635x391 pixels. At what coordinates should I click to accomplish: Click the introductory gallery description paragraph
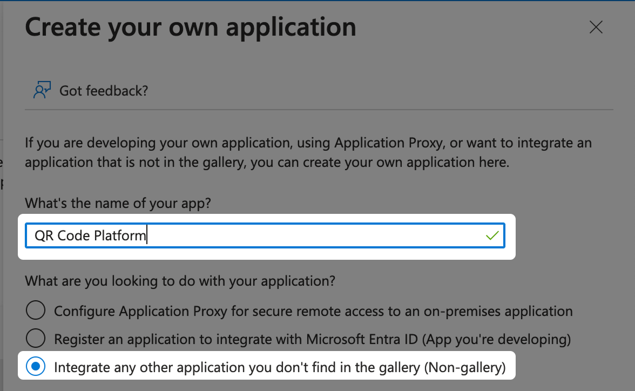click(308, 152)
